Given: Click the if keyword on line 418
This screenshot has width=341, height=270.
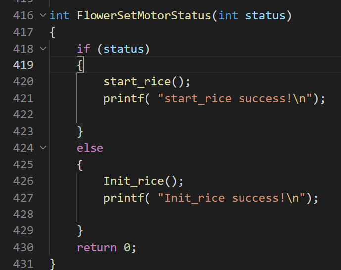Looking at the screenshot, I should point(84,49).
